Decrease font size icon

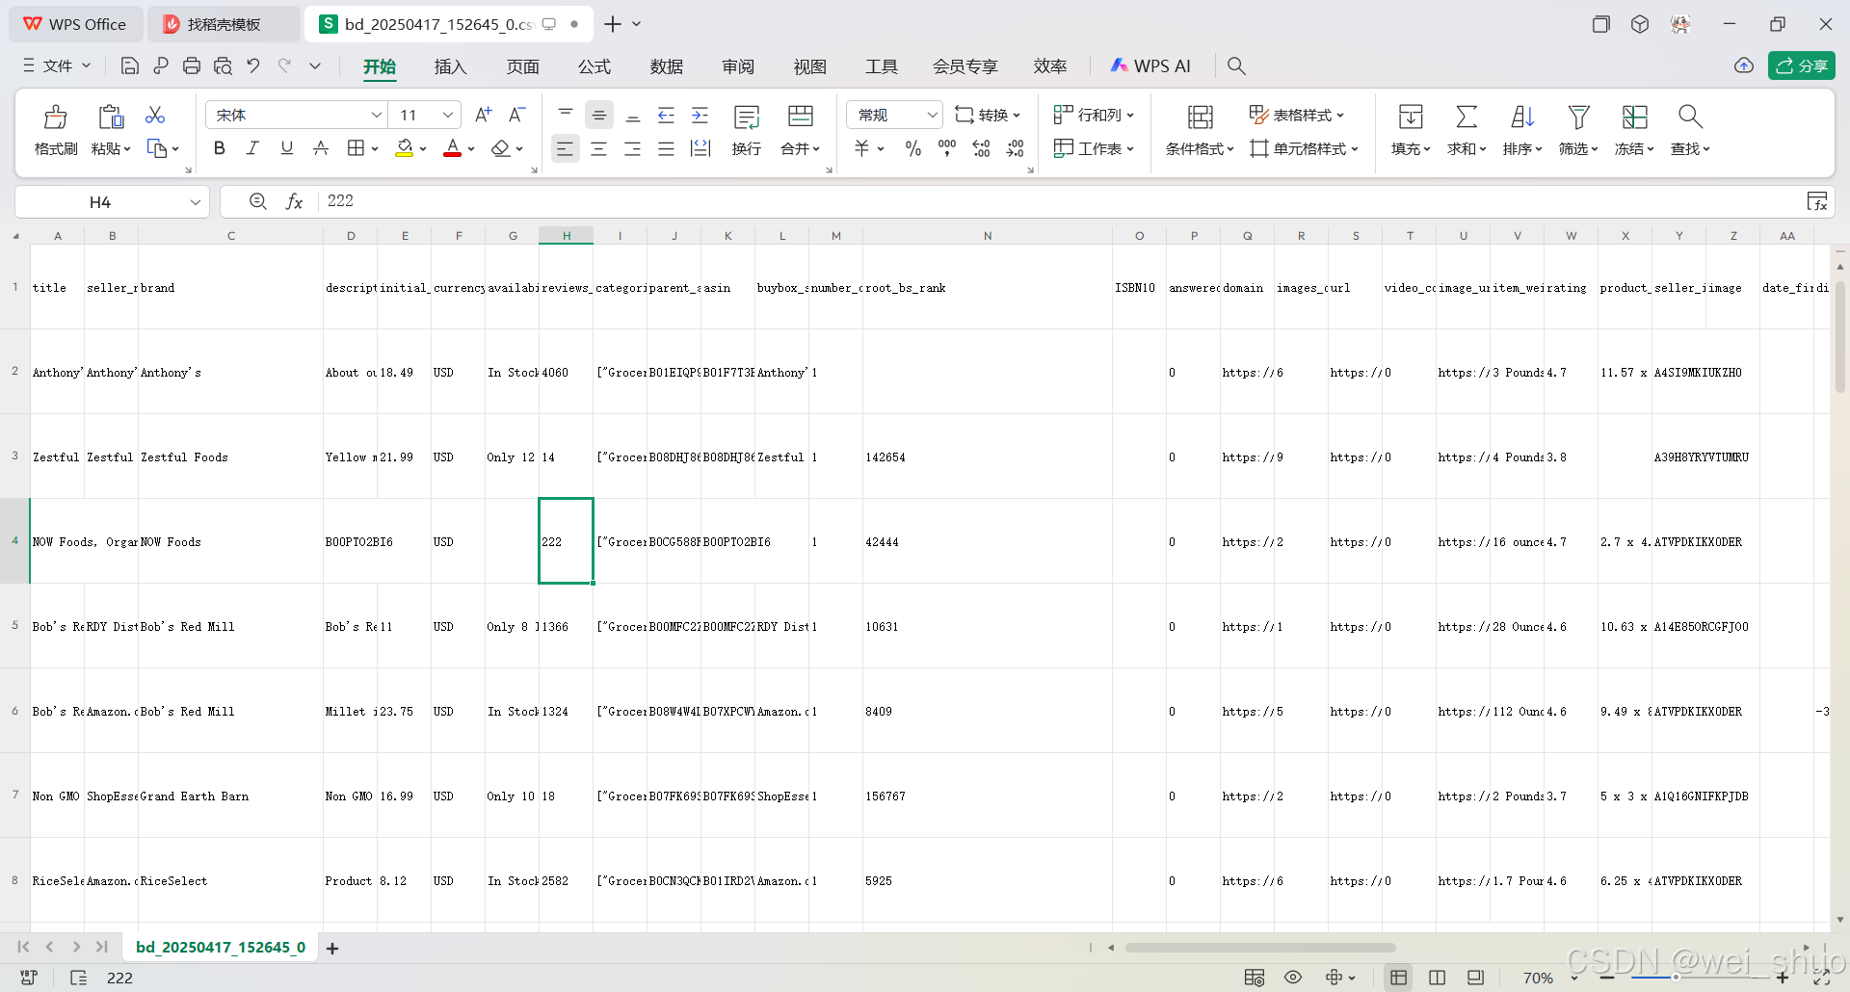click(x=516, y=115)
